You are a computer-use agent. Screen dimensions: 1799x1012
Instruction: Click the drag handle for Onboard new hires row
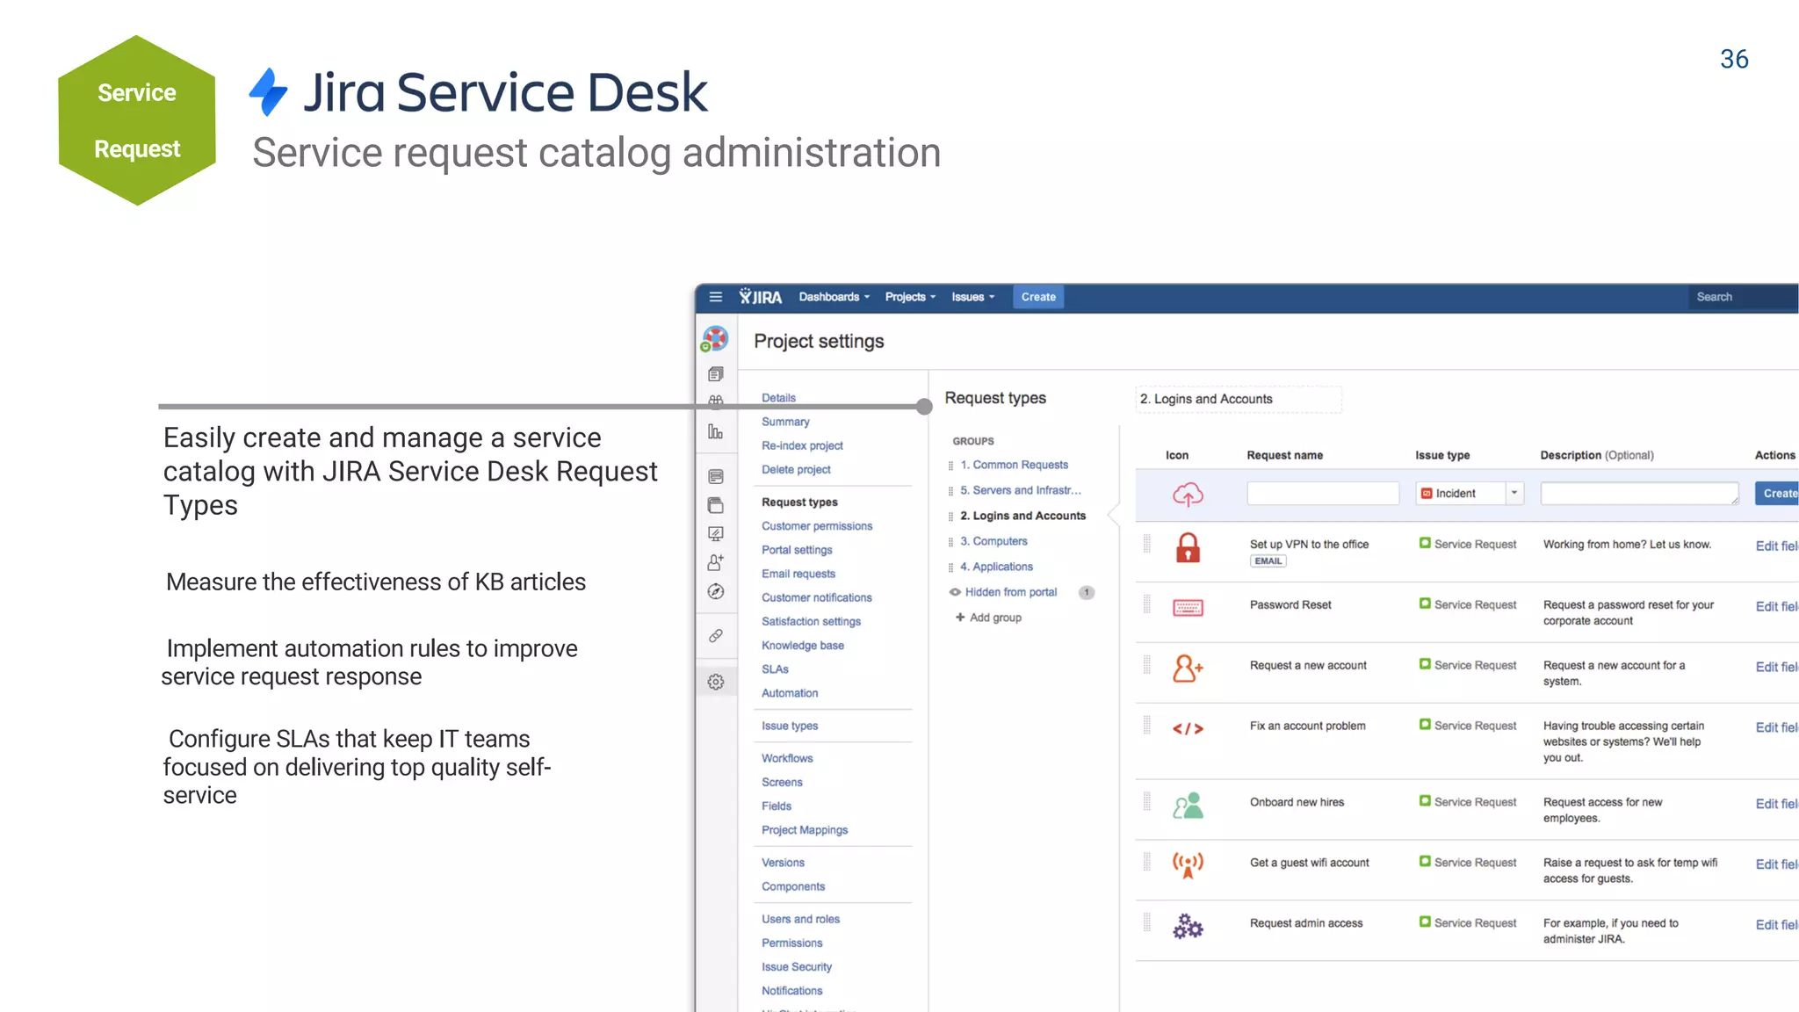coord(1146,801)
